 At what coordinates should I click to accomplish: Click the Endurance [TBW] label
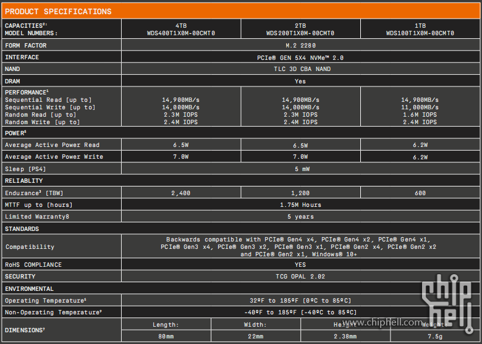click(x=34, y=193)
